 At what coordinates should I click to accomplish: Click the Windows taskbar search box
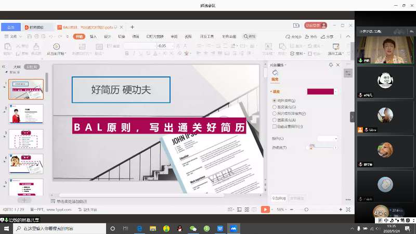59,228
